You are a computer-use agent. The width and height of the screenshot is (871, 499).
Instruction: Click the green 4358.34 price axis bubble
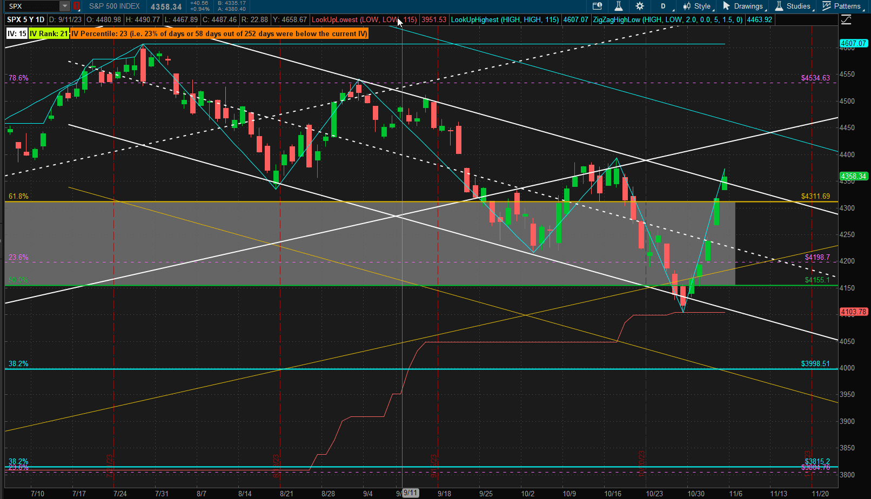click(x=854, y=176)
